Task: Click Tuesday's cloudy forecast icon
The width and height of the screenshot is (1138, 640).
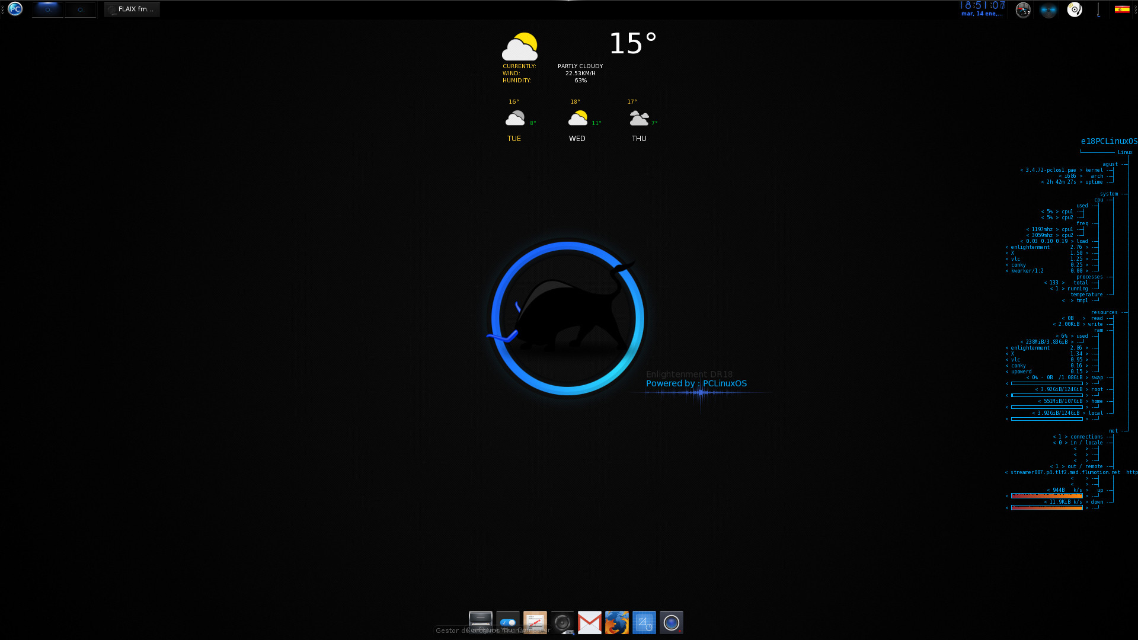Action: (515, 118)
